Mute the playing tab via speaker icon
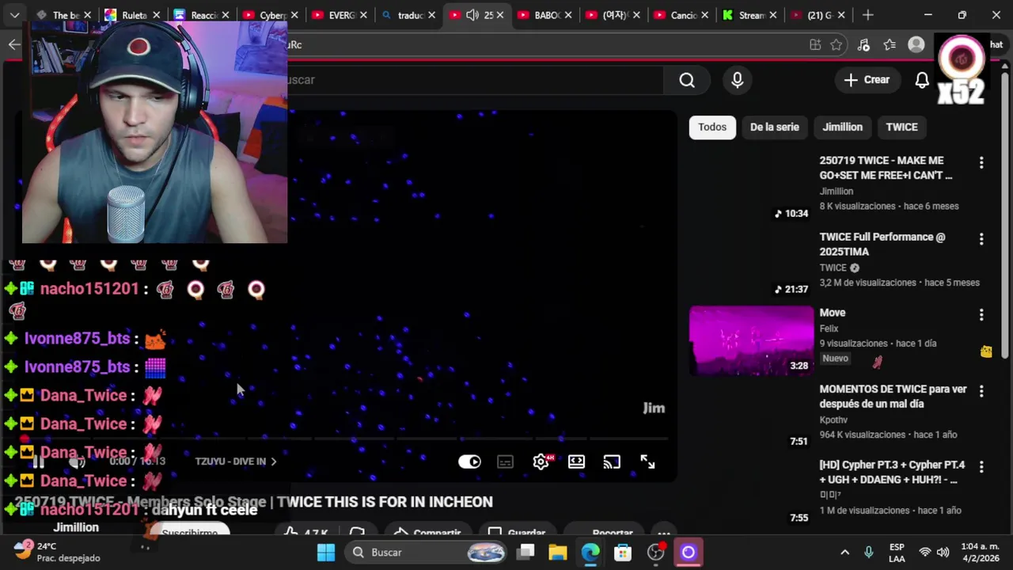Screen dimensions: 1013x570 click(x=472, y=15)
